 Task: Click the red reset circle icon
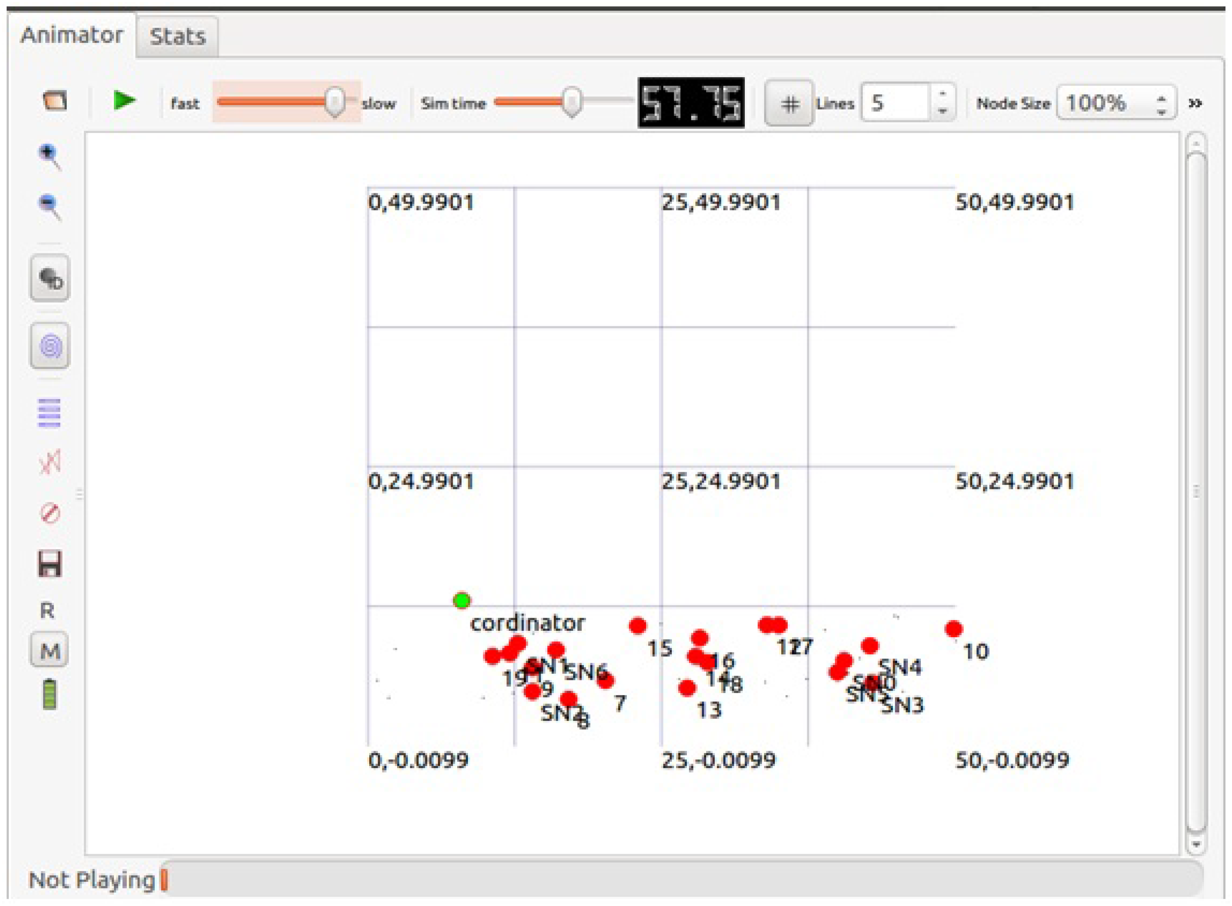point(50,513)
